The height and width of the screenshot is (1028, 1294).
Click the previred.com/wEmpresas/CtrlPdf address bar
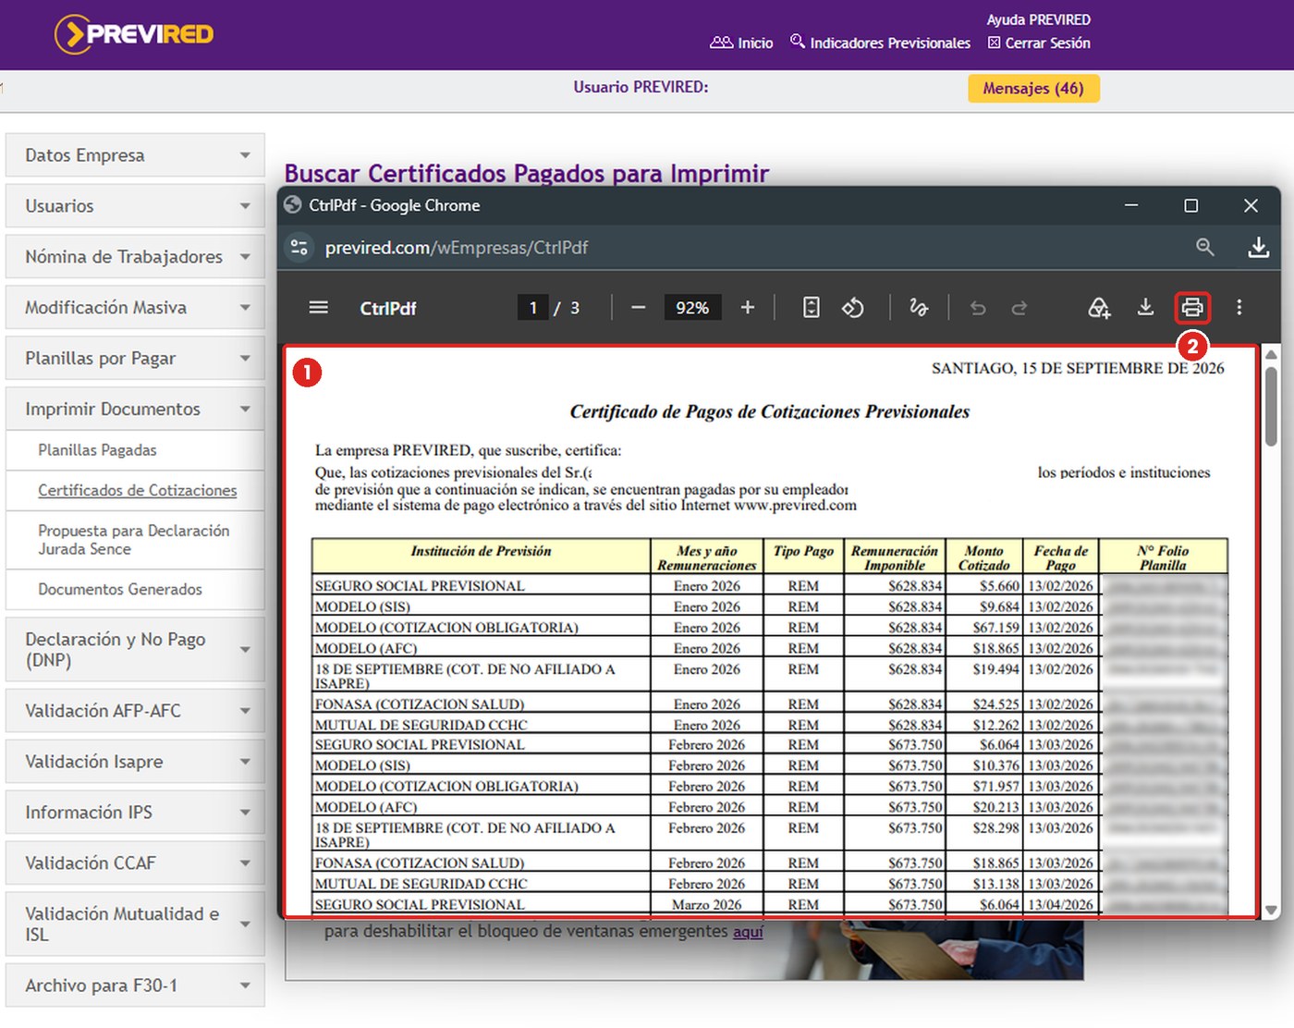pos(457,248)
